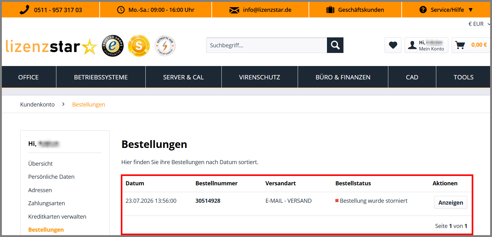
Task: Open the SERVER & CAL category
Action: [x=183, y=77]
